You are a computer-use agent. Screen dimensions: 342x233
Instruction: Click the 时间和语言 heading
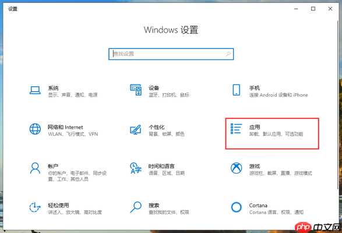[x=161, y=166]
